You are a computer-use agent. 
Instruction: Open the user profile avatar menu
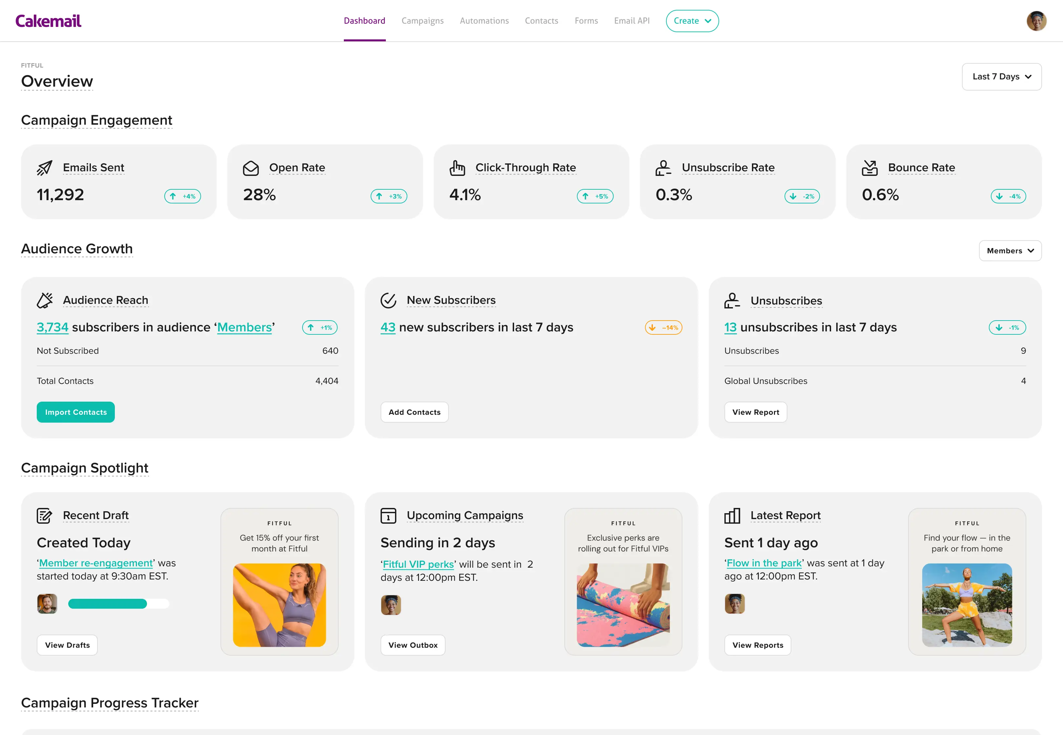[x=1036, y=21]
